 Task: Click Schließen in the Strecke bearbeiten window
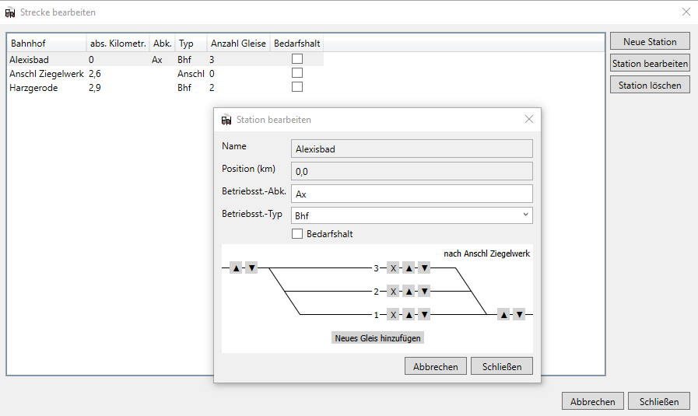click(659, 401)
